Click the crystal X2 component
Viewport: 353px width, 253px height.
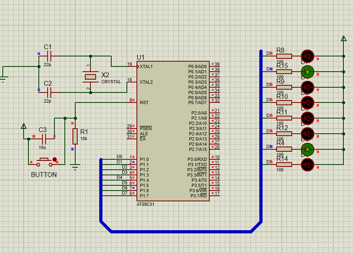coord(91,76)
